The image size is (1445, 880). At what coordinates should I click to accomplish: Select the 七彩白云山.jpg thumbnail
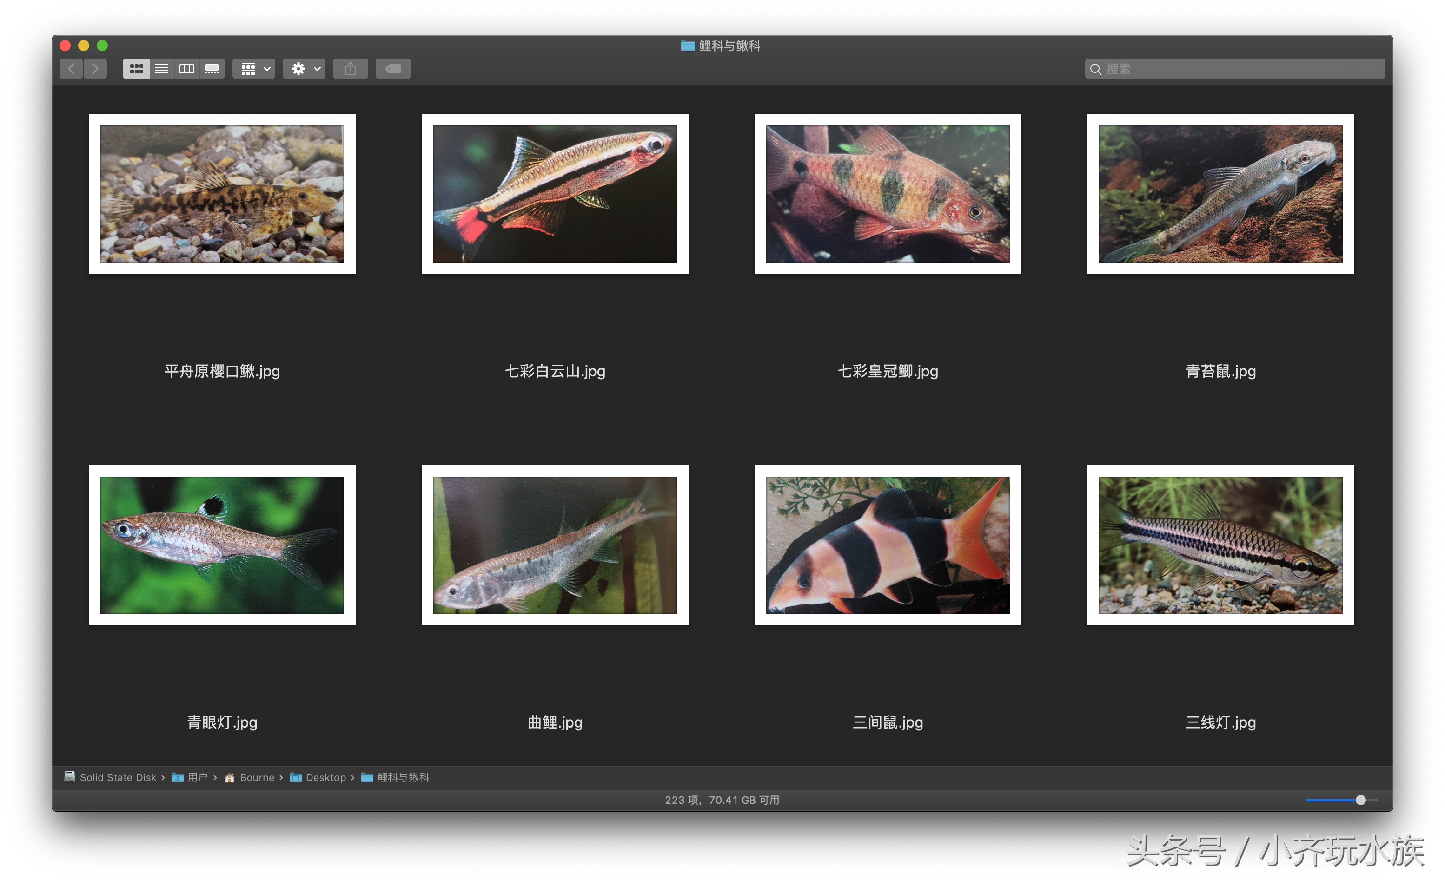555,194
